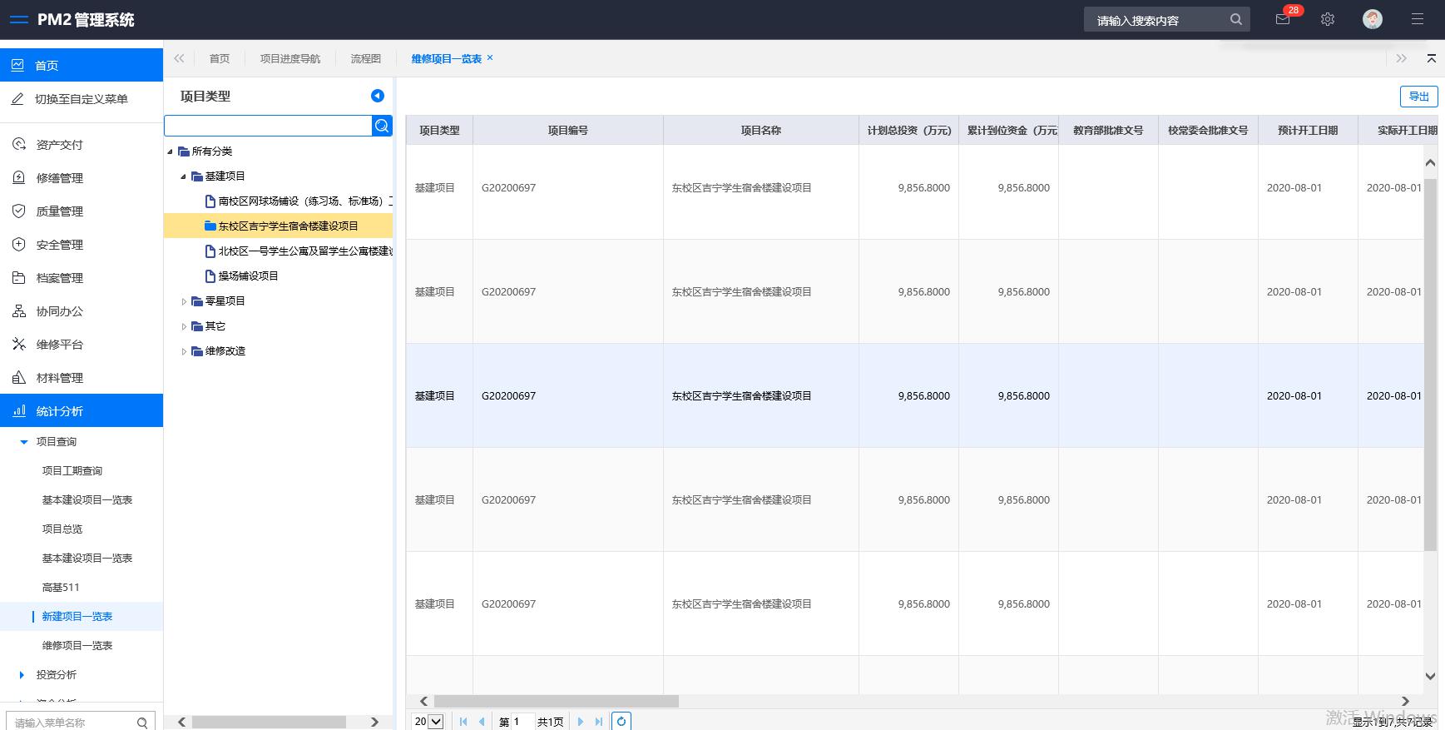Open 维修项目一览表 link in sidebar
The height and width of the screenshot is (730, 1445).
click(77, 646)
